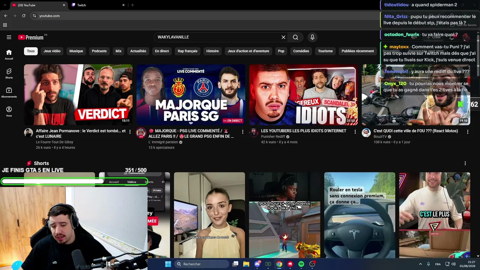
Task: Open the Jean Pormanove Verdict video title
Action: [81, 133]
